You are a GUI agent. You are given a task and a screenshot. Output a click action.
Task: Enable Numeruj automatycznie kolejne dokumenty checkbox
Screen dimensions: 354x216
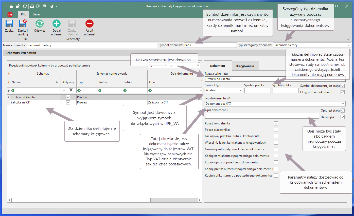[x=276, y=149]
